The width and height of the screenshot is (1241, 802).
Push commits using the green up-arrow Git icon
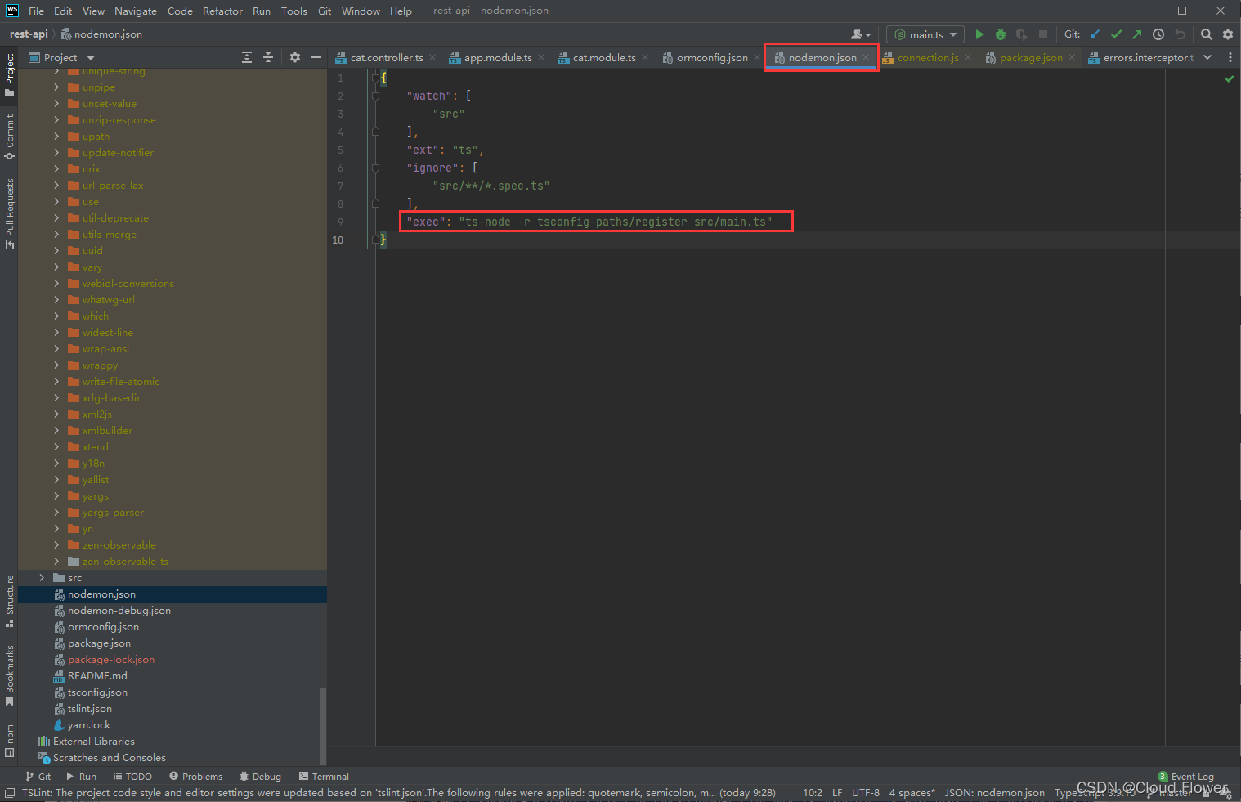click(x=1136, y=34)
